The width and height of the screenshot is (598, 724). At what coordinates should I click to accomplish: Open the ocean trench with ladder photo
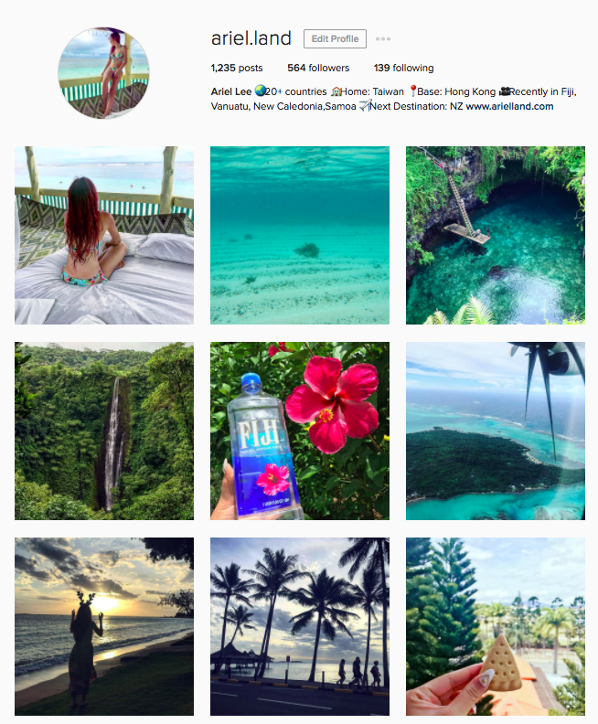tap(495, 236)
